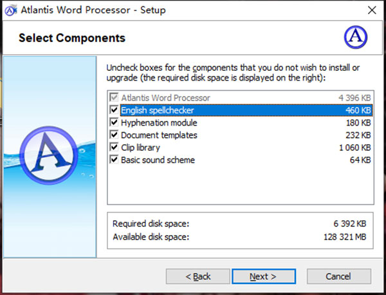The image size is (386, 295).
Task: Disable the Clip library component checkbox
Action: [115, 147]
